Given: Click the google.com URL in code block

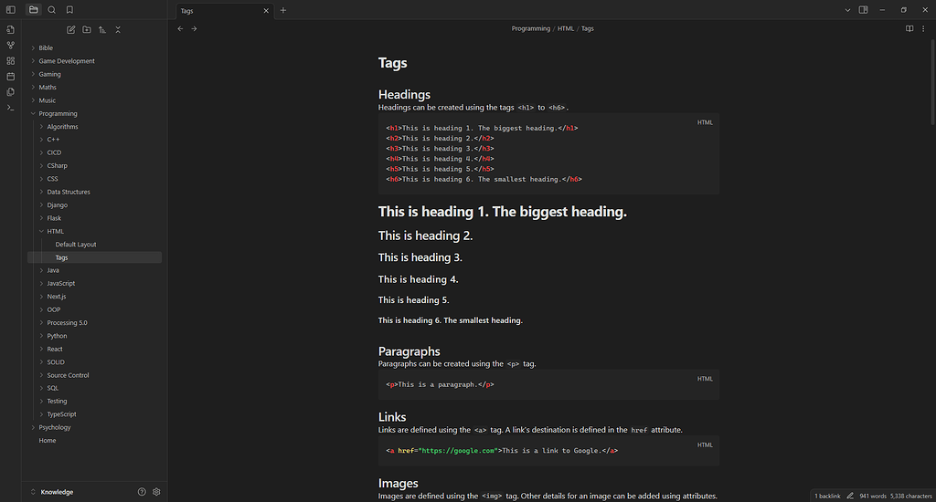Looking at the screenshot, I should (x=459, y=451).
